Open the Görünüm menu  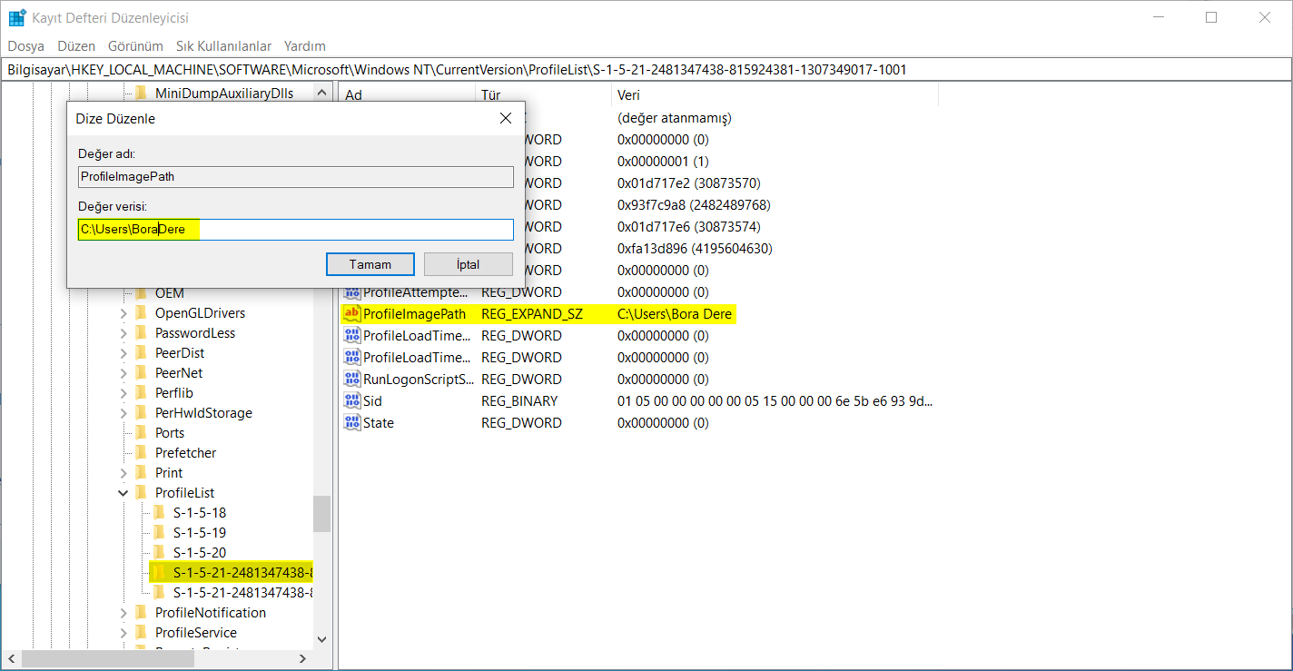(x=135, y=45)
